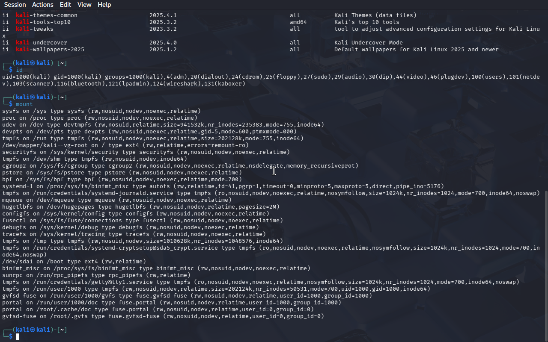Viewport: 548px width, 342px height.
Task: Click the empty prompt cursor on last line
Action: 18,337
